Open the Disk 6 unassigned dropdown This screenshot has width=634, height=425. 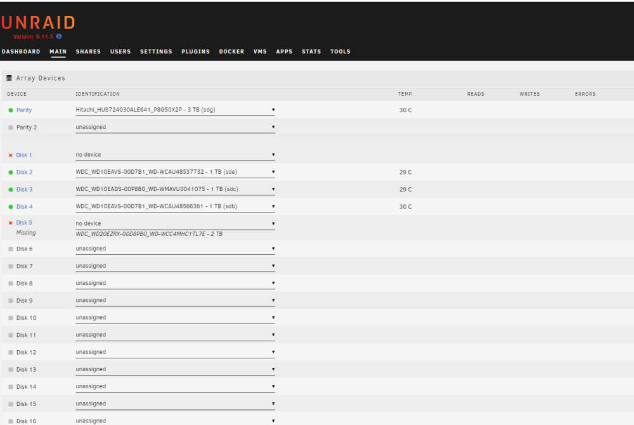pos(175,249)
